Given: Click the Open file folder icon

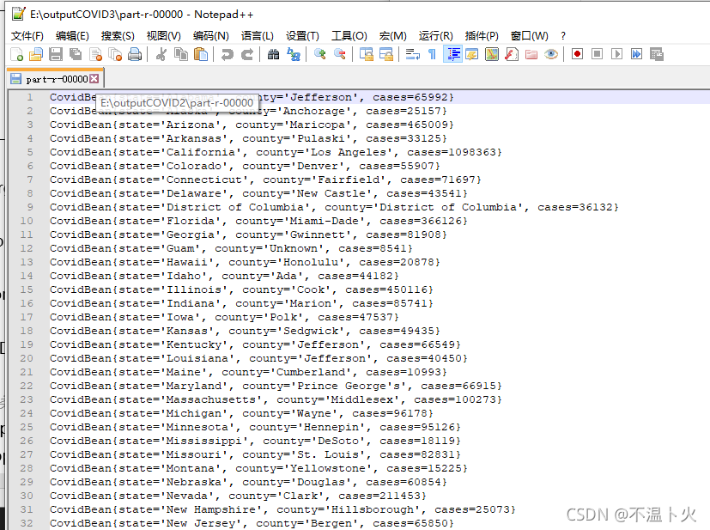Looking at the screenshot, I should click(36, 54).
